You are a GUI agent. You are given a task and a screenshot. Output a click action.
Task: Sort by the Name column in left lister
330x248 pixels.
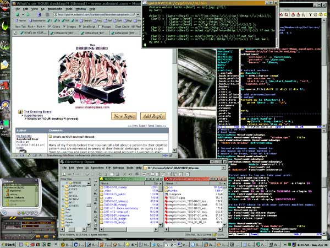[122, 184]
